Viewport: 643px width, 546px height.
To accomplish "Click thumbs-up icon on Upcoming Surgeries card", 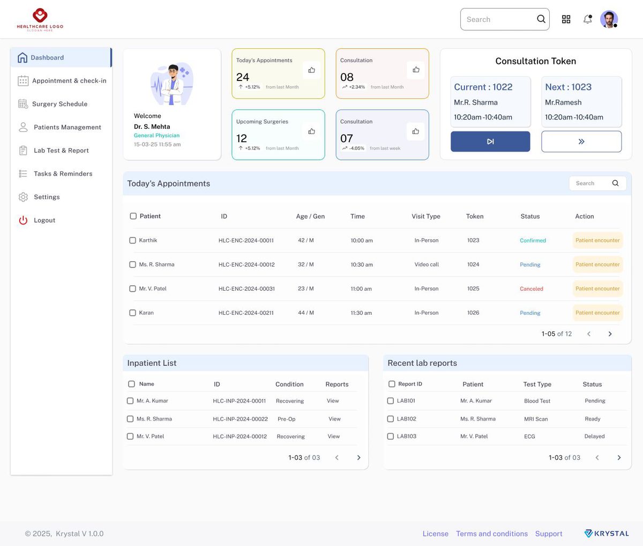I will click(x=311, y=131).
